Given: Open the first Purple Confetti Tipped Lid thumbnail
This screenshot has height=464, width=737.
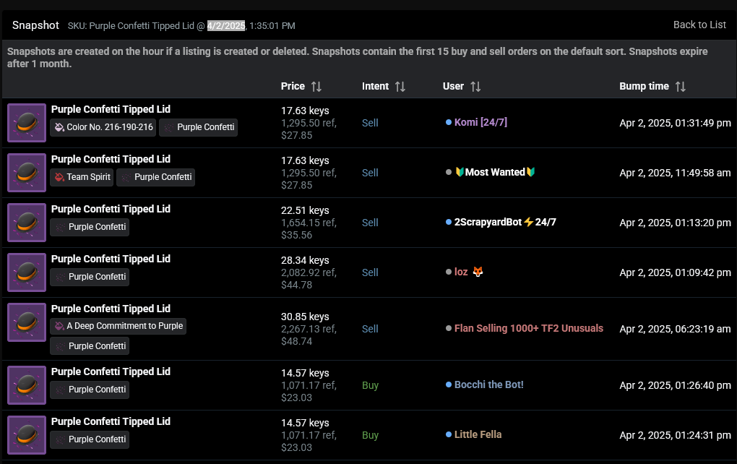Looking at the screenshot, I should [x=27, y=123].
